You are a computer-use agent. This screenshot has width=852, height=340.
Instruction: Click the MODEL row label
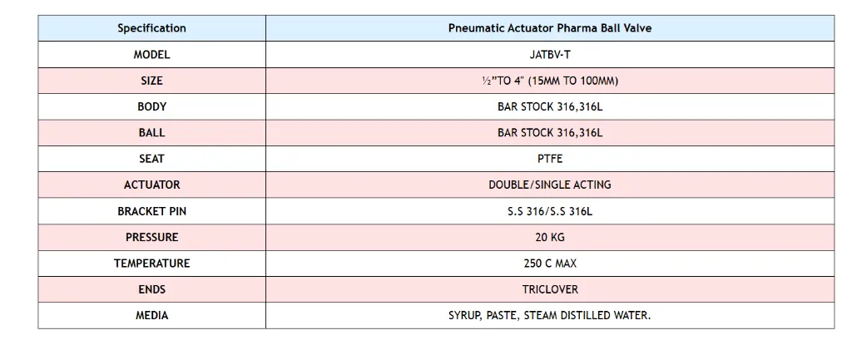[x=151, y=55]
